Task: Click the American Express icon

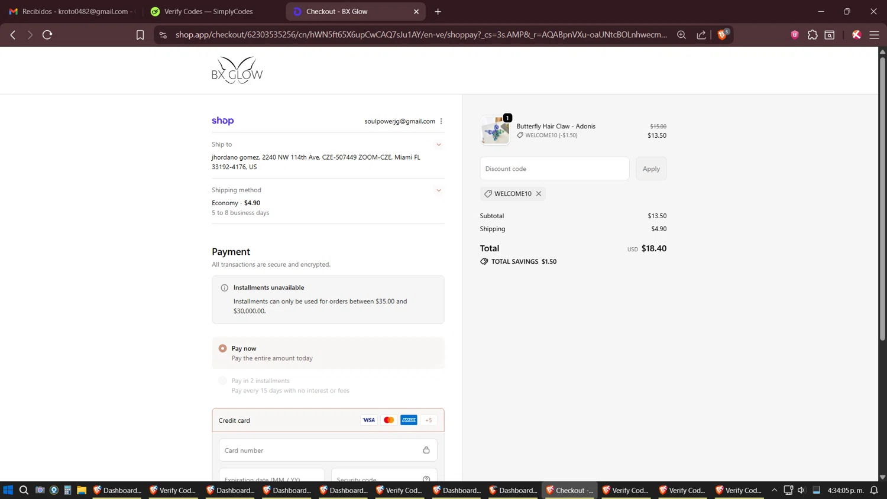Action: pyautogui.click(x=409, y=420)
